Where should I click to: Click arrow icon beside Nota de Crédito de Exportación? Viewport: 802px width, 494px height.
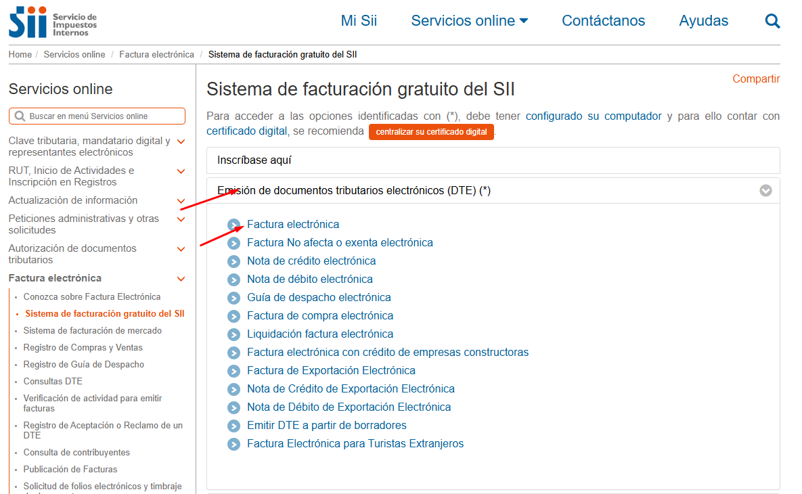(x=233, y=390)
